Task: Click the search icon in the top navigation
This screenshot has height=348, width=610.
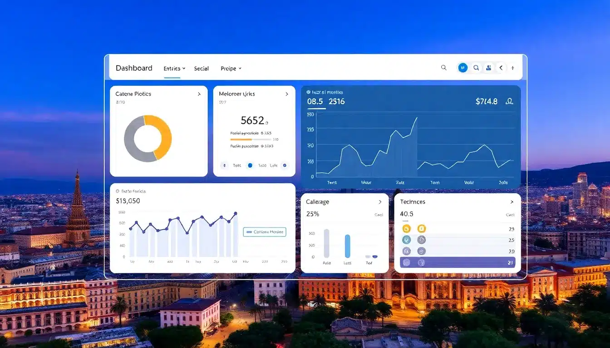Action: point(444,68)
